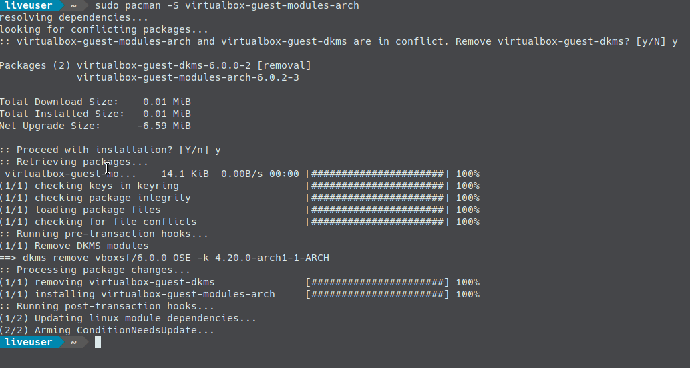Screen dimensions: 690x368
Task: Click the virtualbox-guest-mo download progress bar
Action: click(377, 174)
